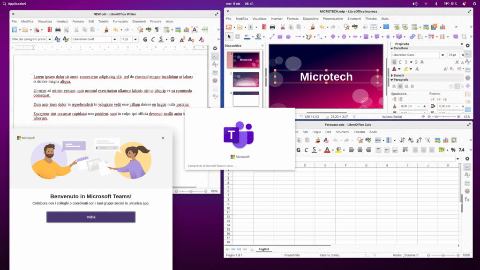This screenshot has width=480, height=270.
Task: Click the Sort Ascending icon in Calc
Action: click(x=402, y=140)
